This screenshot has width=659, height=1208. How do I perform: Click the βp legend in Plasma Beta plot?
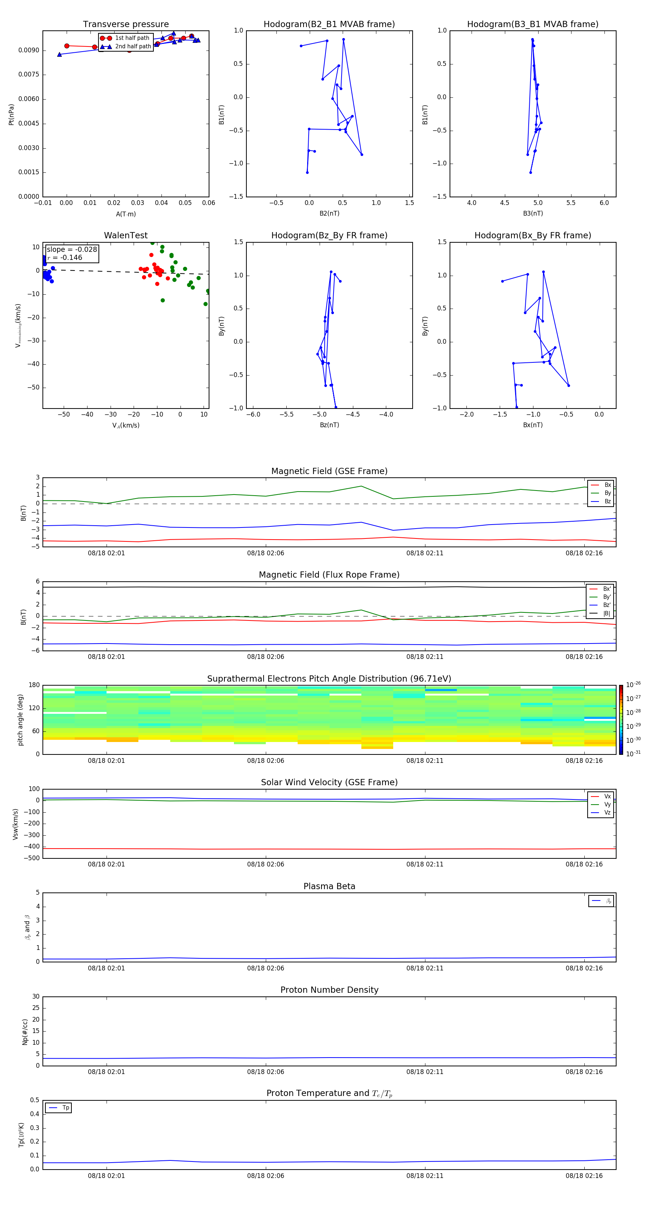coord(601,901)
